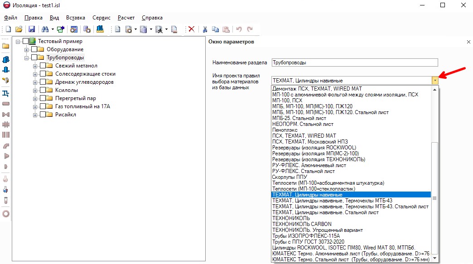Open the Сервис menu
Viewport: 473px width, 264px height.
click(x=101, y=18)
